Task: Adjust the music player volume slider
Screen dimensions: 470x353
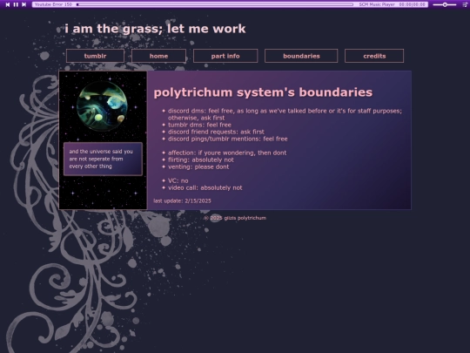Action: click(x=445, y=4)
